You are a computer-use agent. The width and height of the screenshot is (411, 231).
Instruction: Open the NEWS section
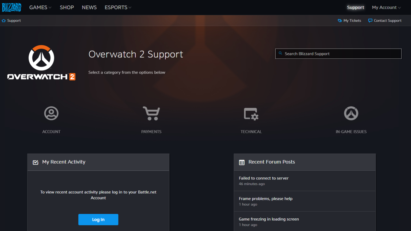[x=89, y=7]
